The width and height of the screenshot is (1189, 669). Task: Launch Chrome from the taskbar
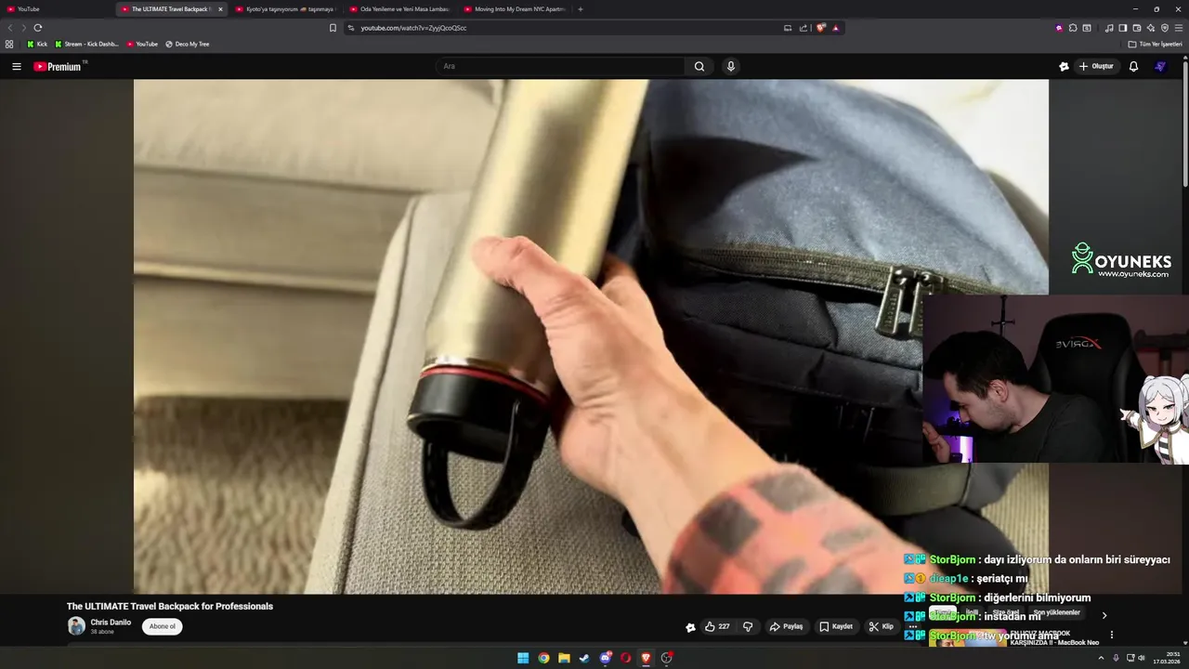[543, 658]
